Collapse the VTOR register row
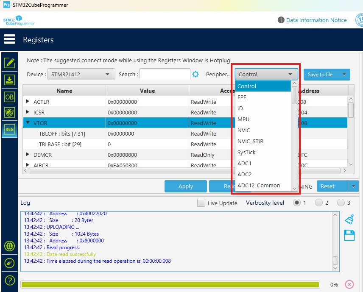This screenshot has height=292, width=363. point(28,122)
